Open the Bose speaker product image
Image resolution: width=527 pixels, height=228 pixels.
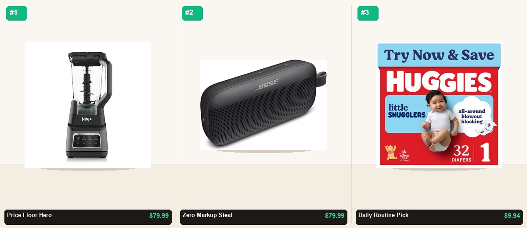pos(263,105)
